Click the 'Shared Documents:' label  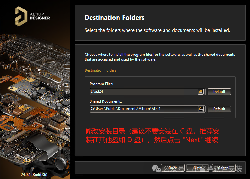[106, 101]
